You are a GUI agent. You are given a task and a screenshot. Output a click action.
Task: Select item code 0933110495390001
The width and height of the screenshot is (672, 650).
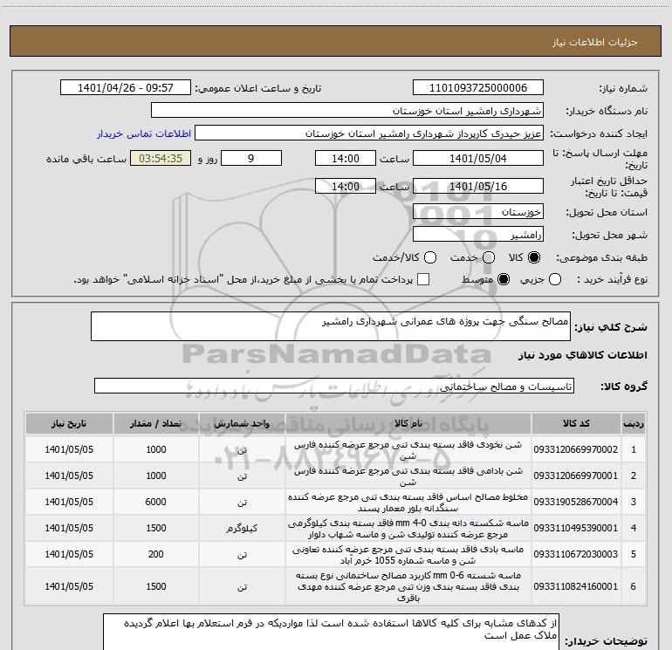click(x=576, y=528)
